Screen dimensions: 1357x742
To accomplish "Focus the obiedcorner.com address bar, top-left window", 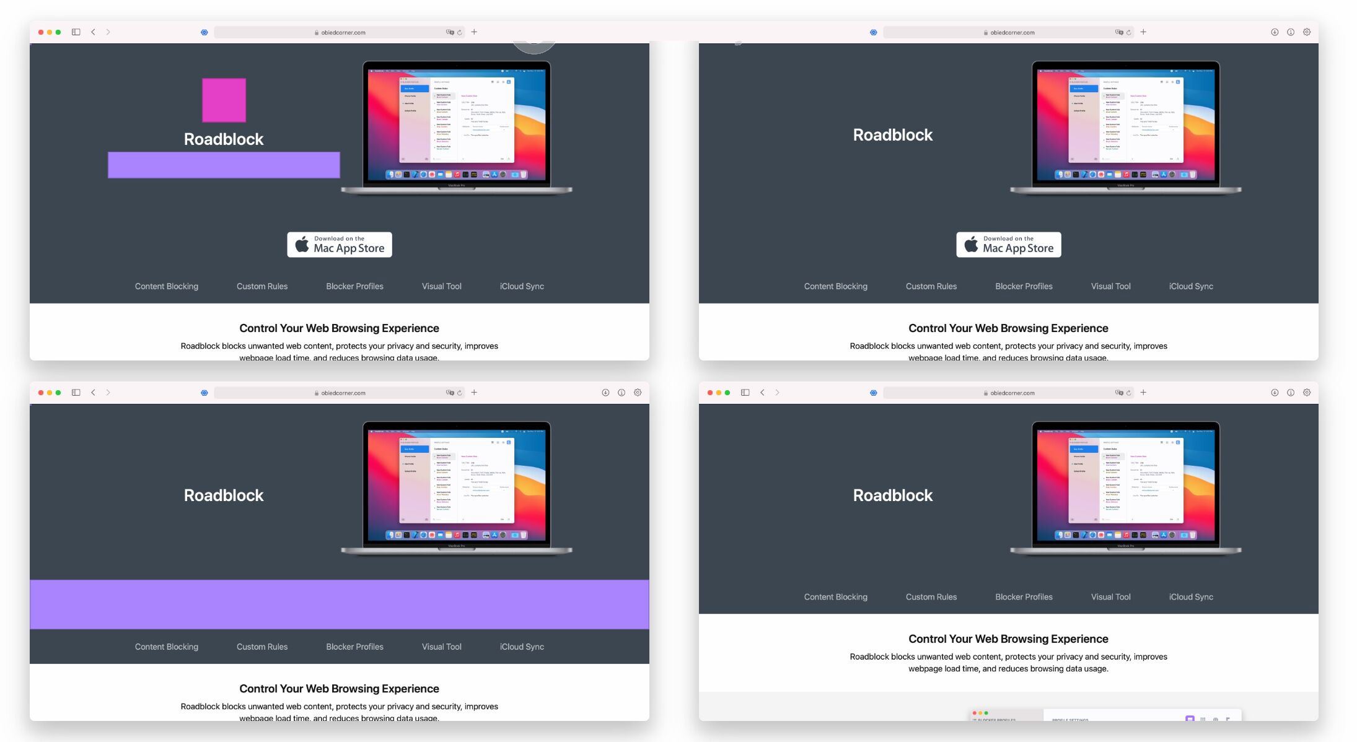I will point(340,32).
